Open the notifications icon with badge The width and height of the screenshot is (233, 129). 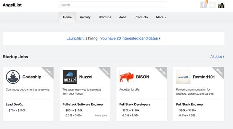[x=204, y=5]
